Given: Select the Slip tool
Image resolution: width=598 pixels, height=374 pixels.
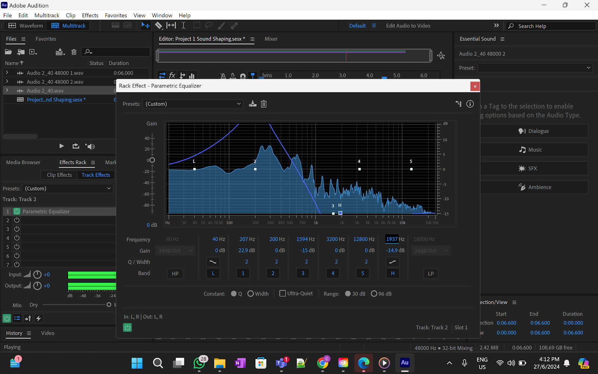Looking at the screenshot, I should [x=171, y=25].
